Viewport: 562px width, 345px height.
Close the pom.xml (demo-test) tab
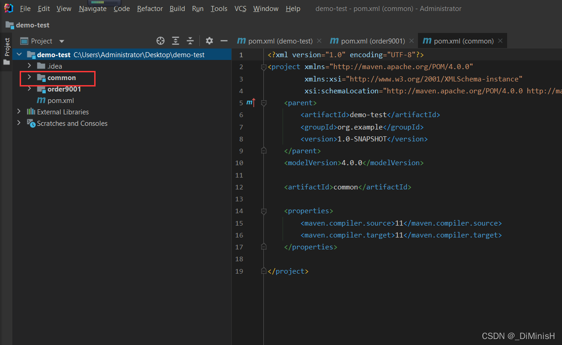319,41
